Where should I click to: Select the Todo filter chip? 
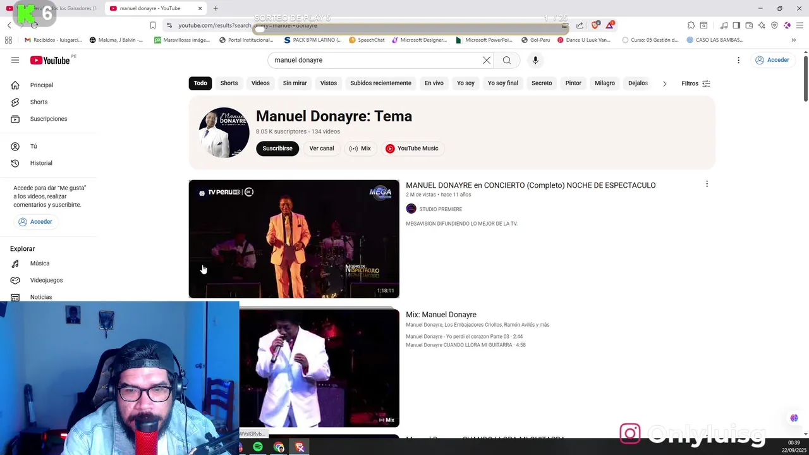[x=200, y=83]
